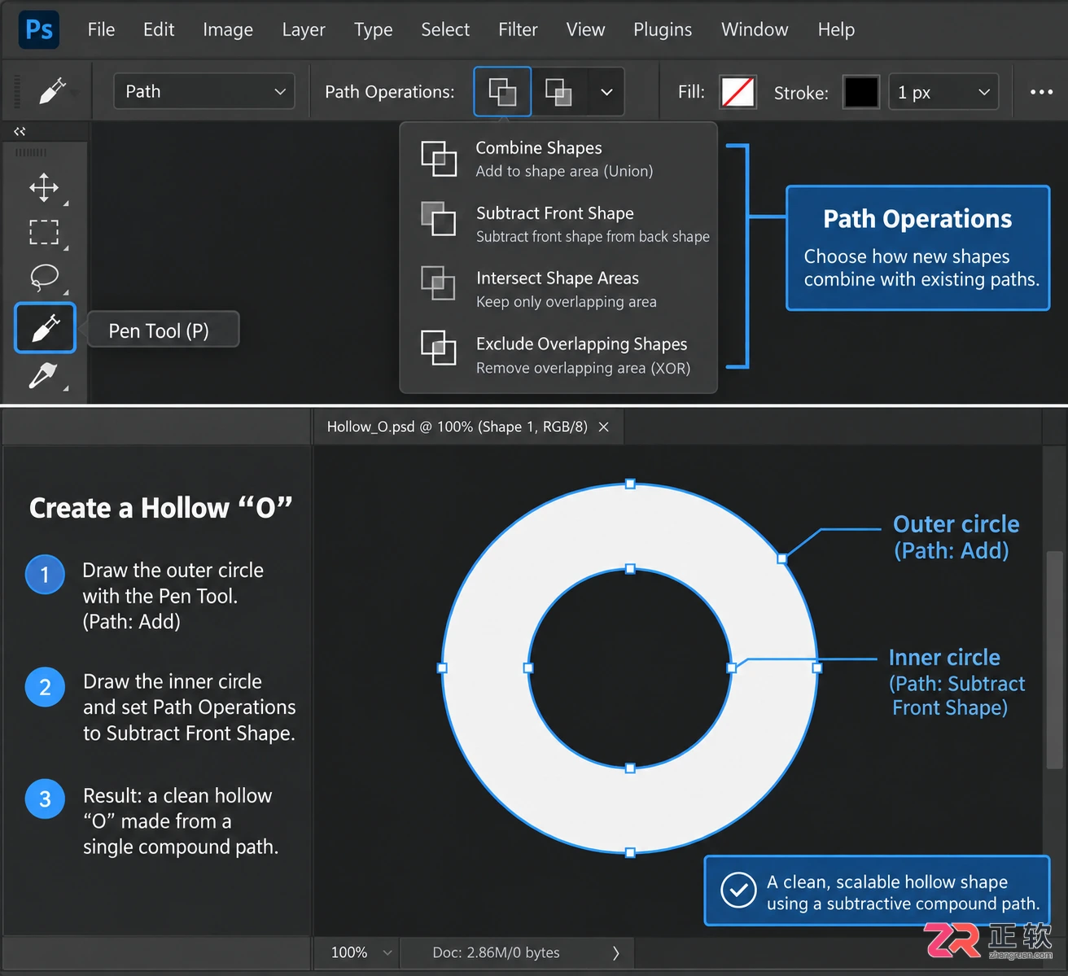The width and height of the screenshot is (1068, 976).
Task: Select Exclude Overlapping Shapes option
Action: tap(558, 355)
